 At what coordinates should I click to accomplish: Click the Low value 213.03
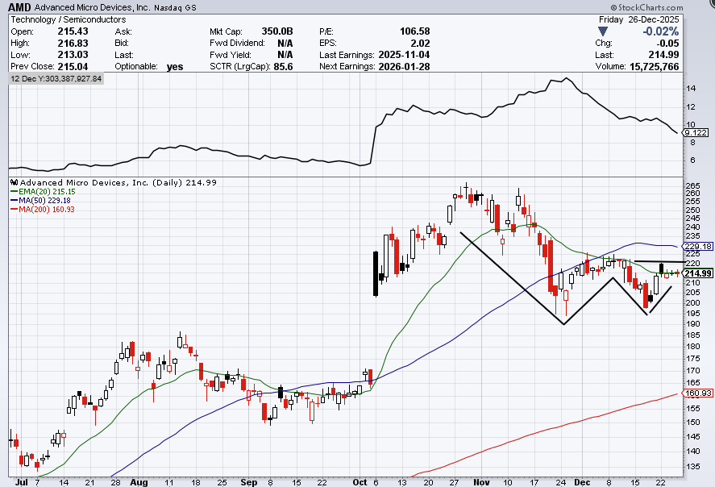[73, 54]
